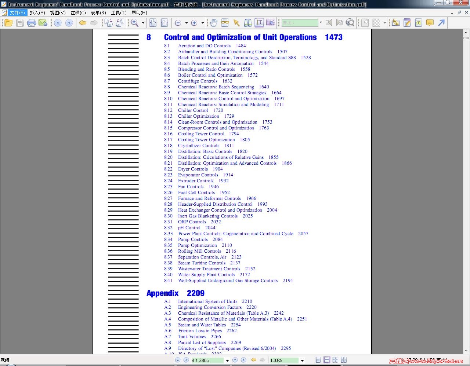
Task: Open the 100% zoom level dropdown
Action: click(302, 360)
